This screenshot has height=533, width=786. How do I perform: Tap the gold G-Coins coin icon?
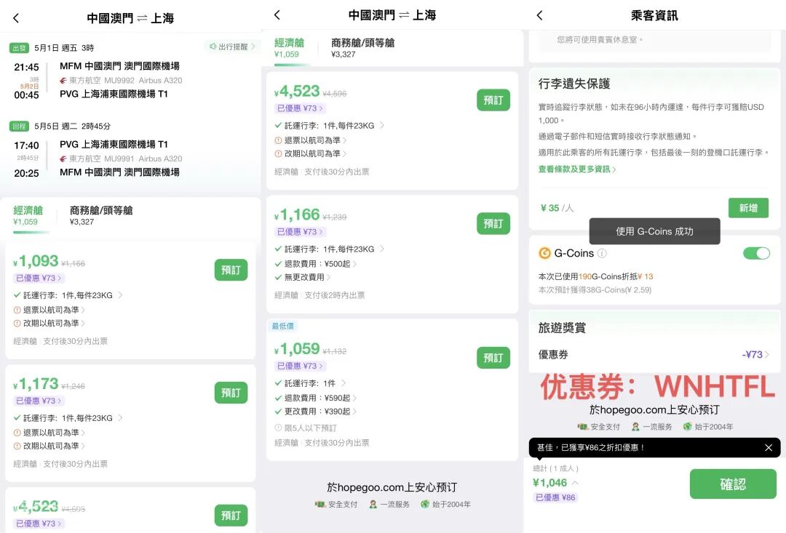click(x=544, y=253)
